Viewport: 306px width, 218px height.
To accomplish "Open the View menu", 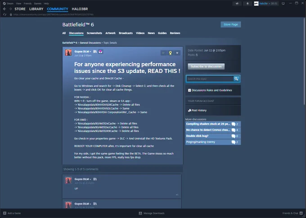I will [18, 4].
